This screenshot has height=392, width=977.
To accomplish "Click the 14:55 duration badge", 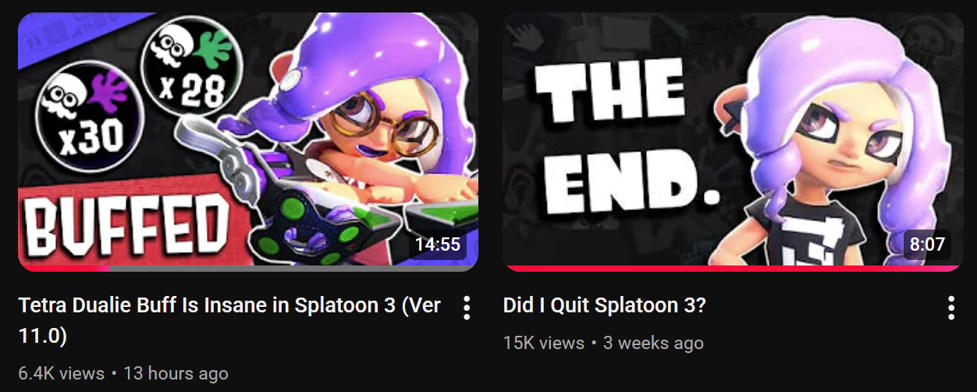I will pyautogui.click(x=438, y=244).
